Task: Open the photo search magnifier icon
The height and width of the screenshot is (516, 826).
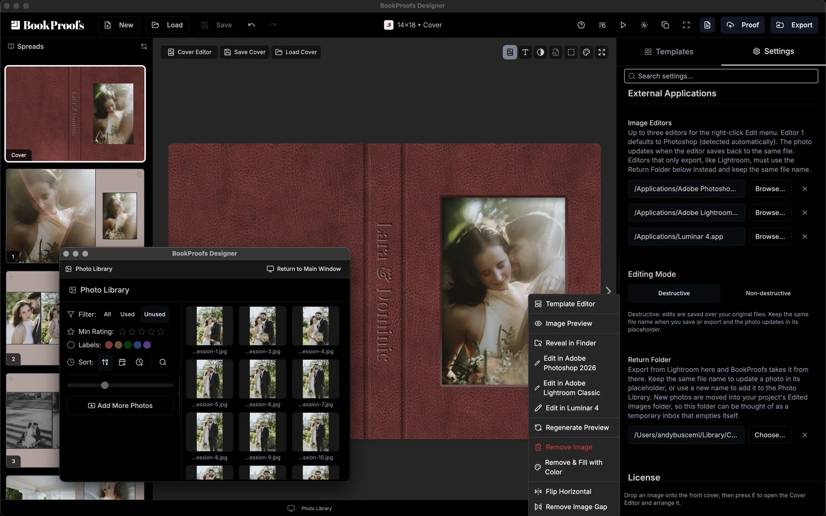Action: 163,362
